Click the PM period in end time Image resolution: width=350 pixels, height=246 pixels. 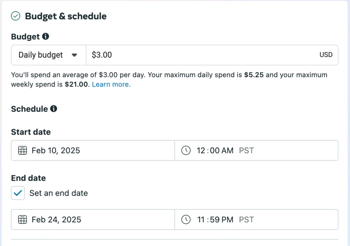pos(228,219)
